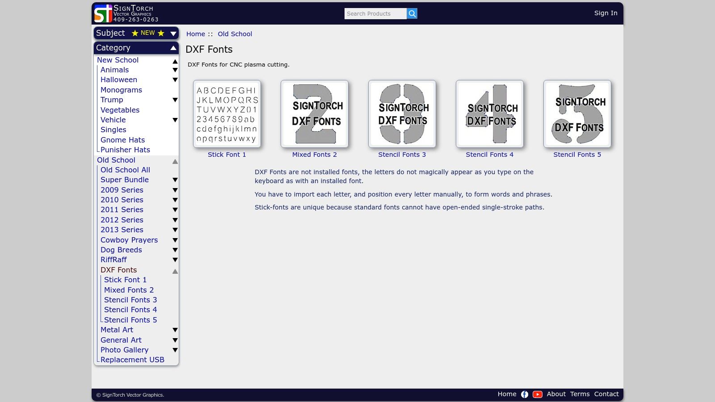The width and height of the screenshot is (715, 402).
Task: Expand the Animals category arrow
Action: coord(175,70)
